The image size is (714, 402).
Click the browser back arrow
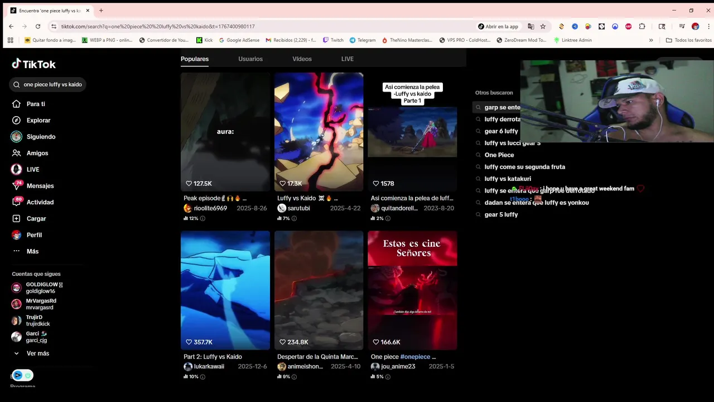point(11,26)
